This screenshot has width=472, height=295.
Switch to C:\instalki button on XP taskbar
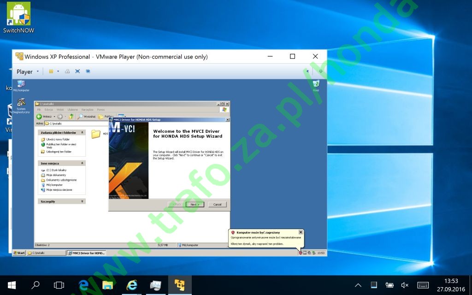[x=47, y=253]
